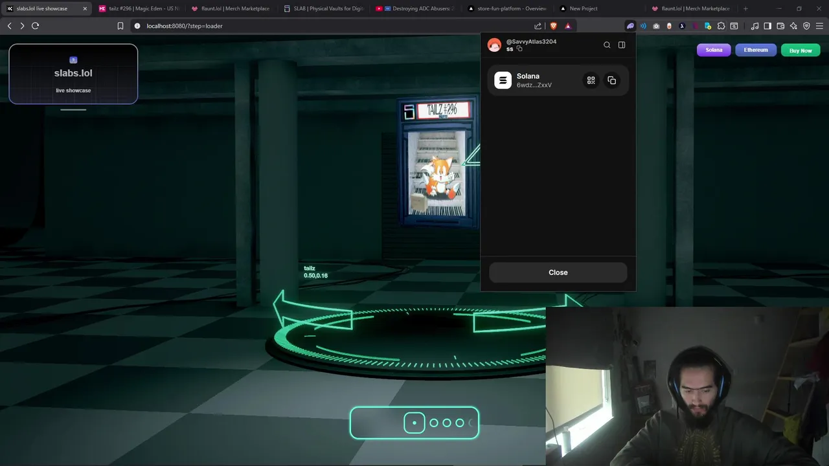Click the search icon in Phantom panel
Viewport: 829px width, 466px height.
coord(607,45)
